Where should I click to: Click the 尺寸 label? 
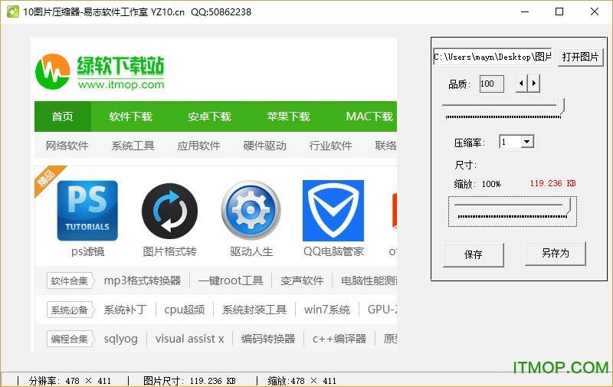click(466, 165)
